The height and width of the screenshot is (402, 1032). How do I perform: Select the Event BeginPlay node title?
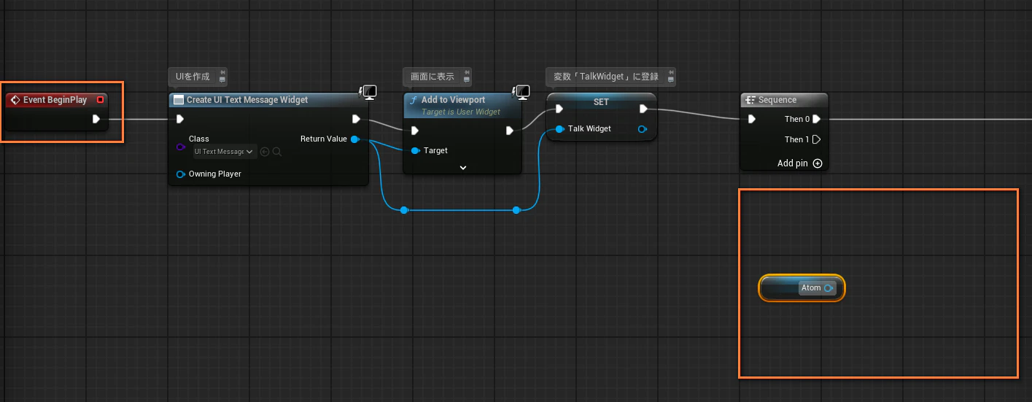pyautogui.click(x=55, y=100)
